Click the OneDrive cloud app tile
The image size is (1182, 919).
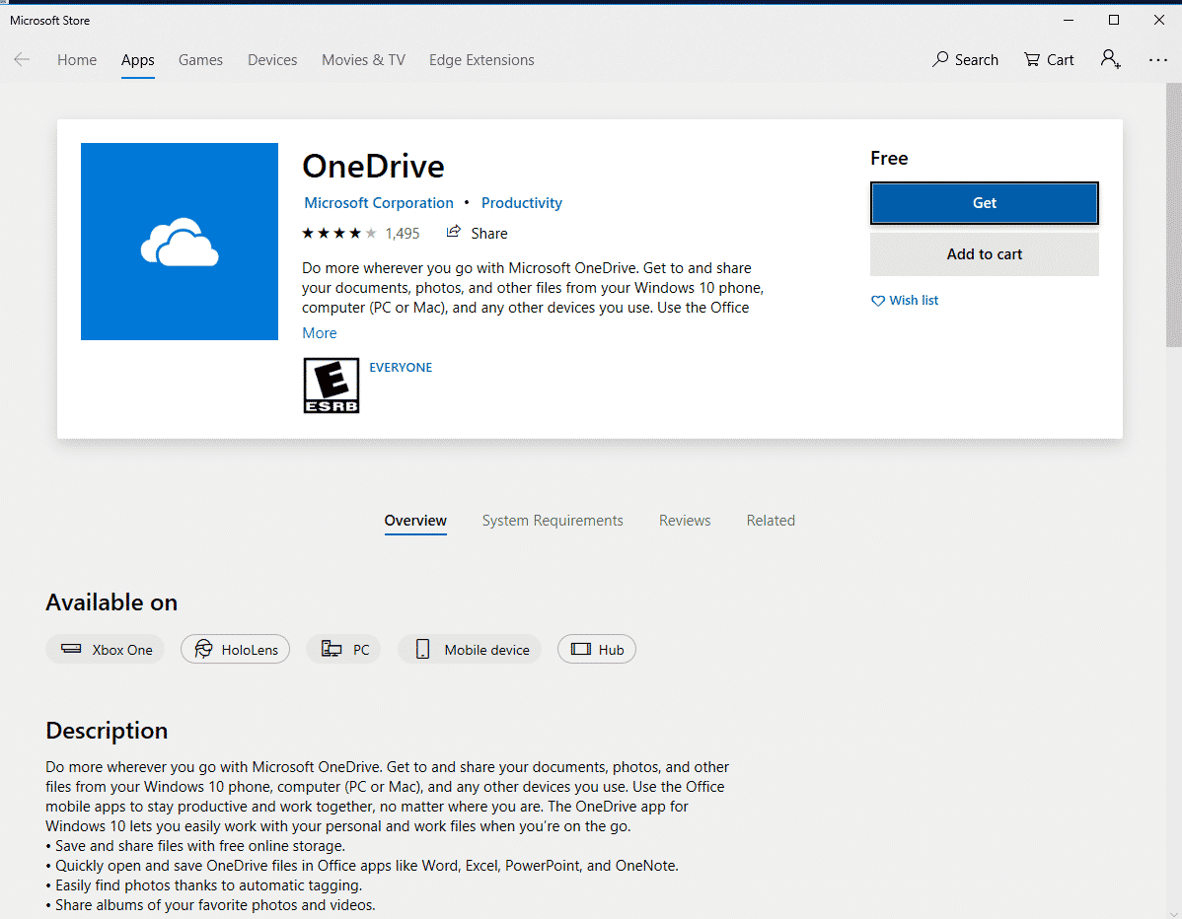[180, 242]
